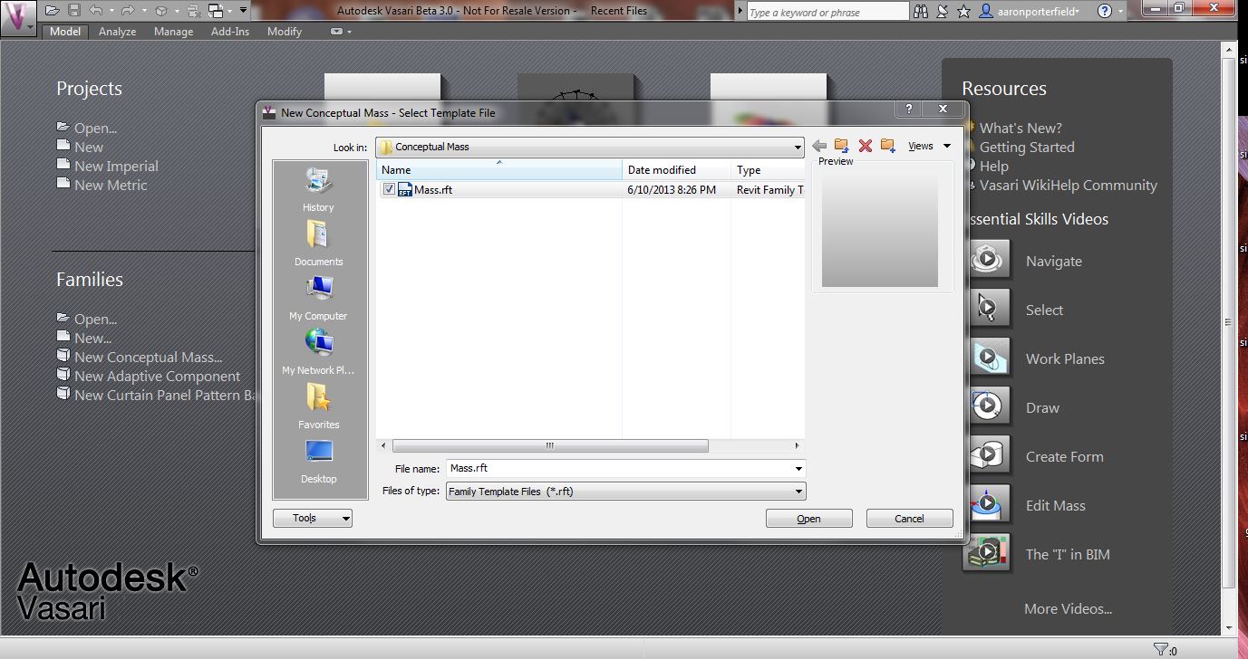This screenshot has width=1248, height=659.
Task: Switch to the Manage ribbon tab
Action: coord(173,31)
